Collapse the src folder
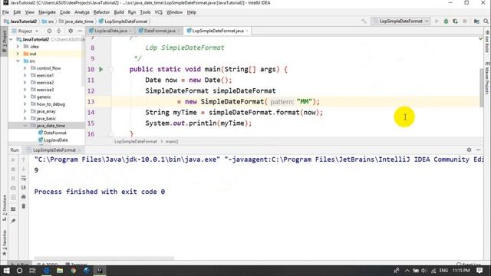 point(18,61)
